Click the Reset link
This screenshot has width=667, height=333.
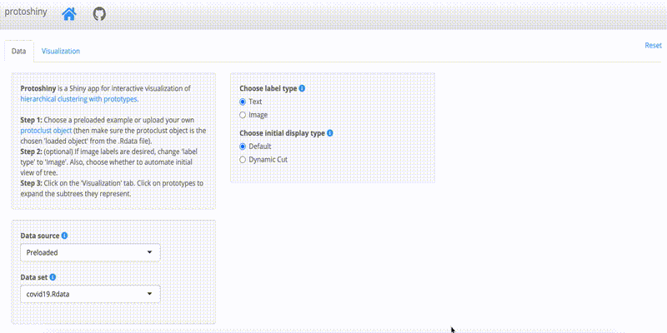653,46
